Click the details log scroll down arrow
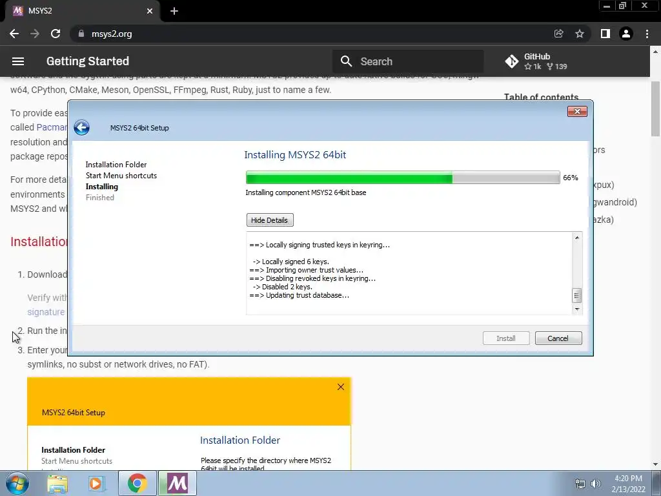 [576, 309]
